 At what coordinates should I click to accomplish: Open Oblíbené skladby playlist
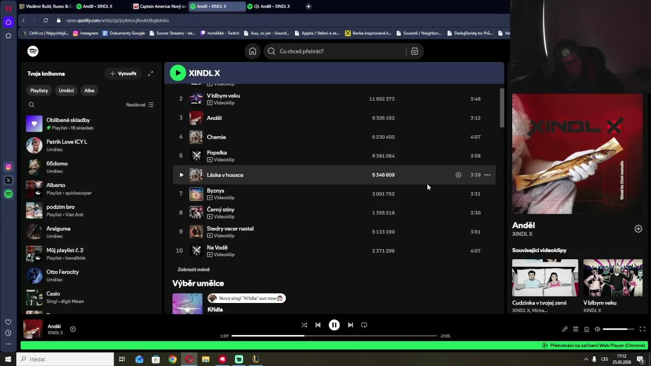point(92,124)
